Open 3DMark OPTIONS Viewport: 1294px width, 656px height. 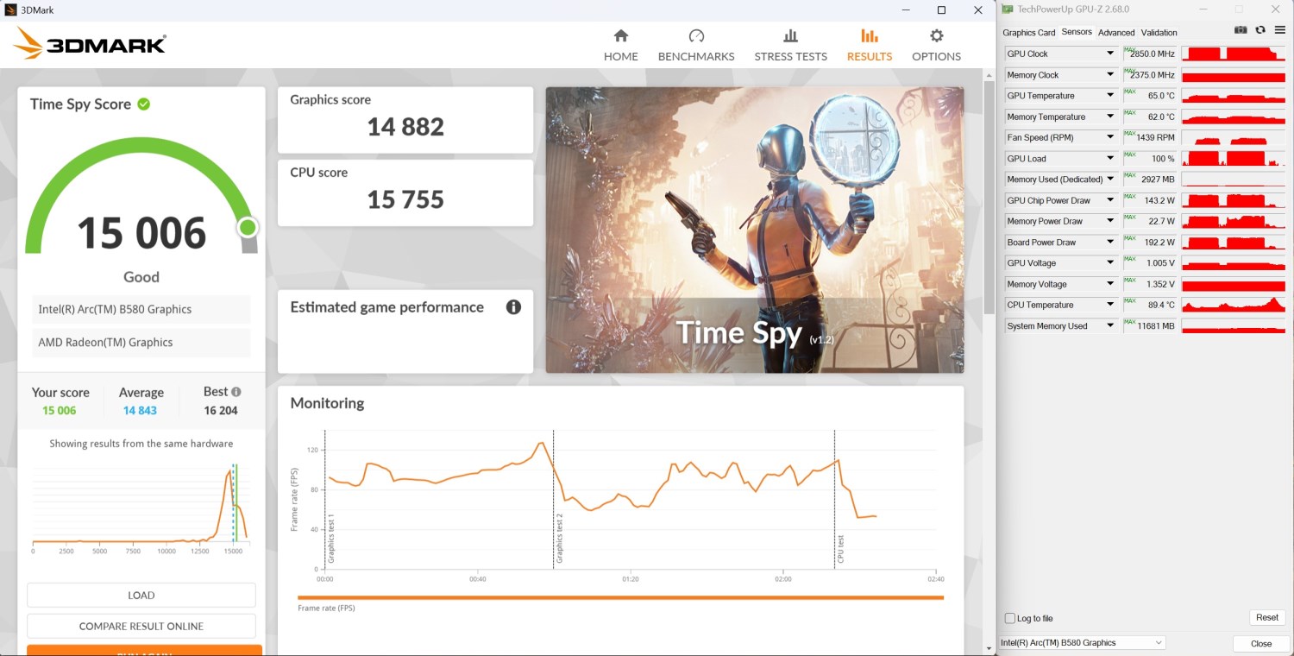936,45
